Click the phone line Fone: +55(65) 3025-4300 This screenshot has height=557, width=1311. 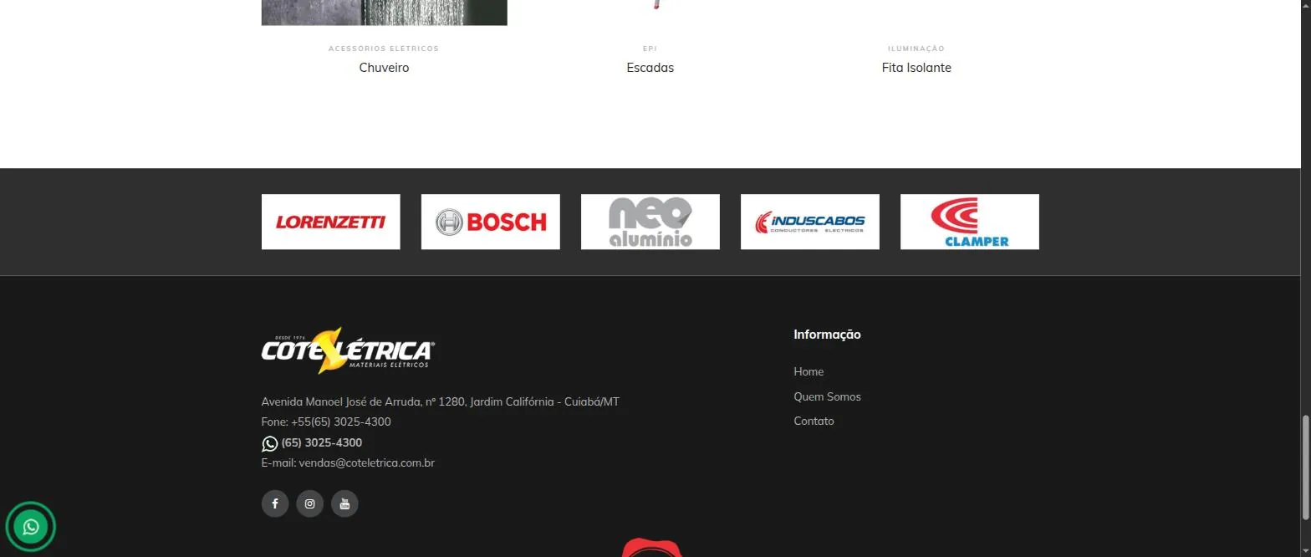point(326,422)
